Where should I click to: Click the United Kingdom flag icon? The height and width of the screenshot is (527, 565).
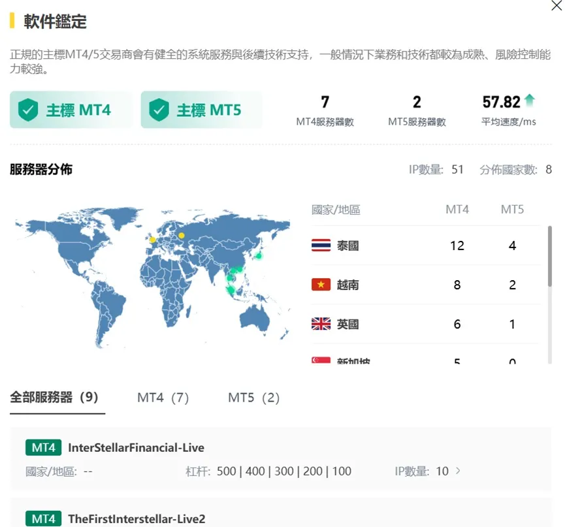pyautogui.click(x=321, y=324)
